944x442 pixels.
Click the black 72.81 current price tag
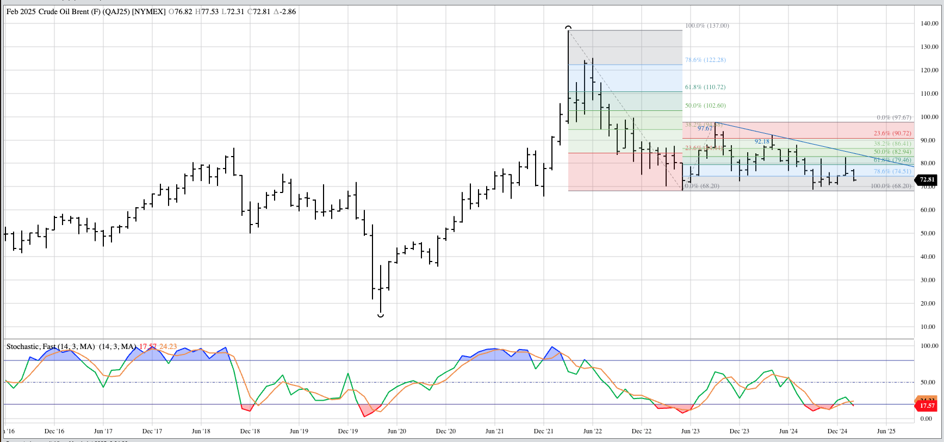pyautogui.click(x=927, y=179)
